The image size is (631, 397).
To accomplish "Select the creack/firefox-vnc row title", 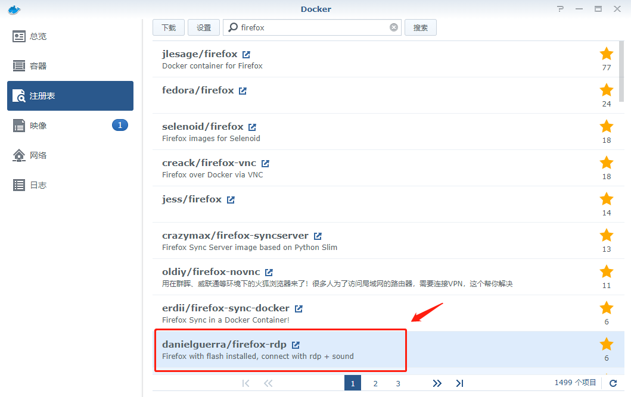I will [209, 162].
